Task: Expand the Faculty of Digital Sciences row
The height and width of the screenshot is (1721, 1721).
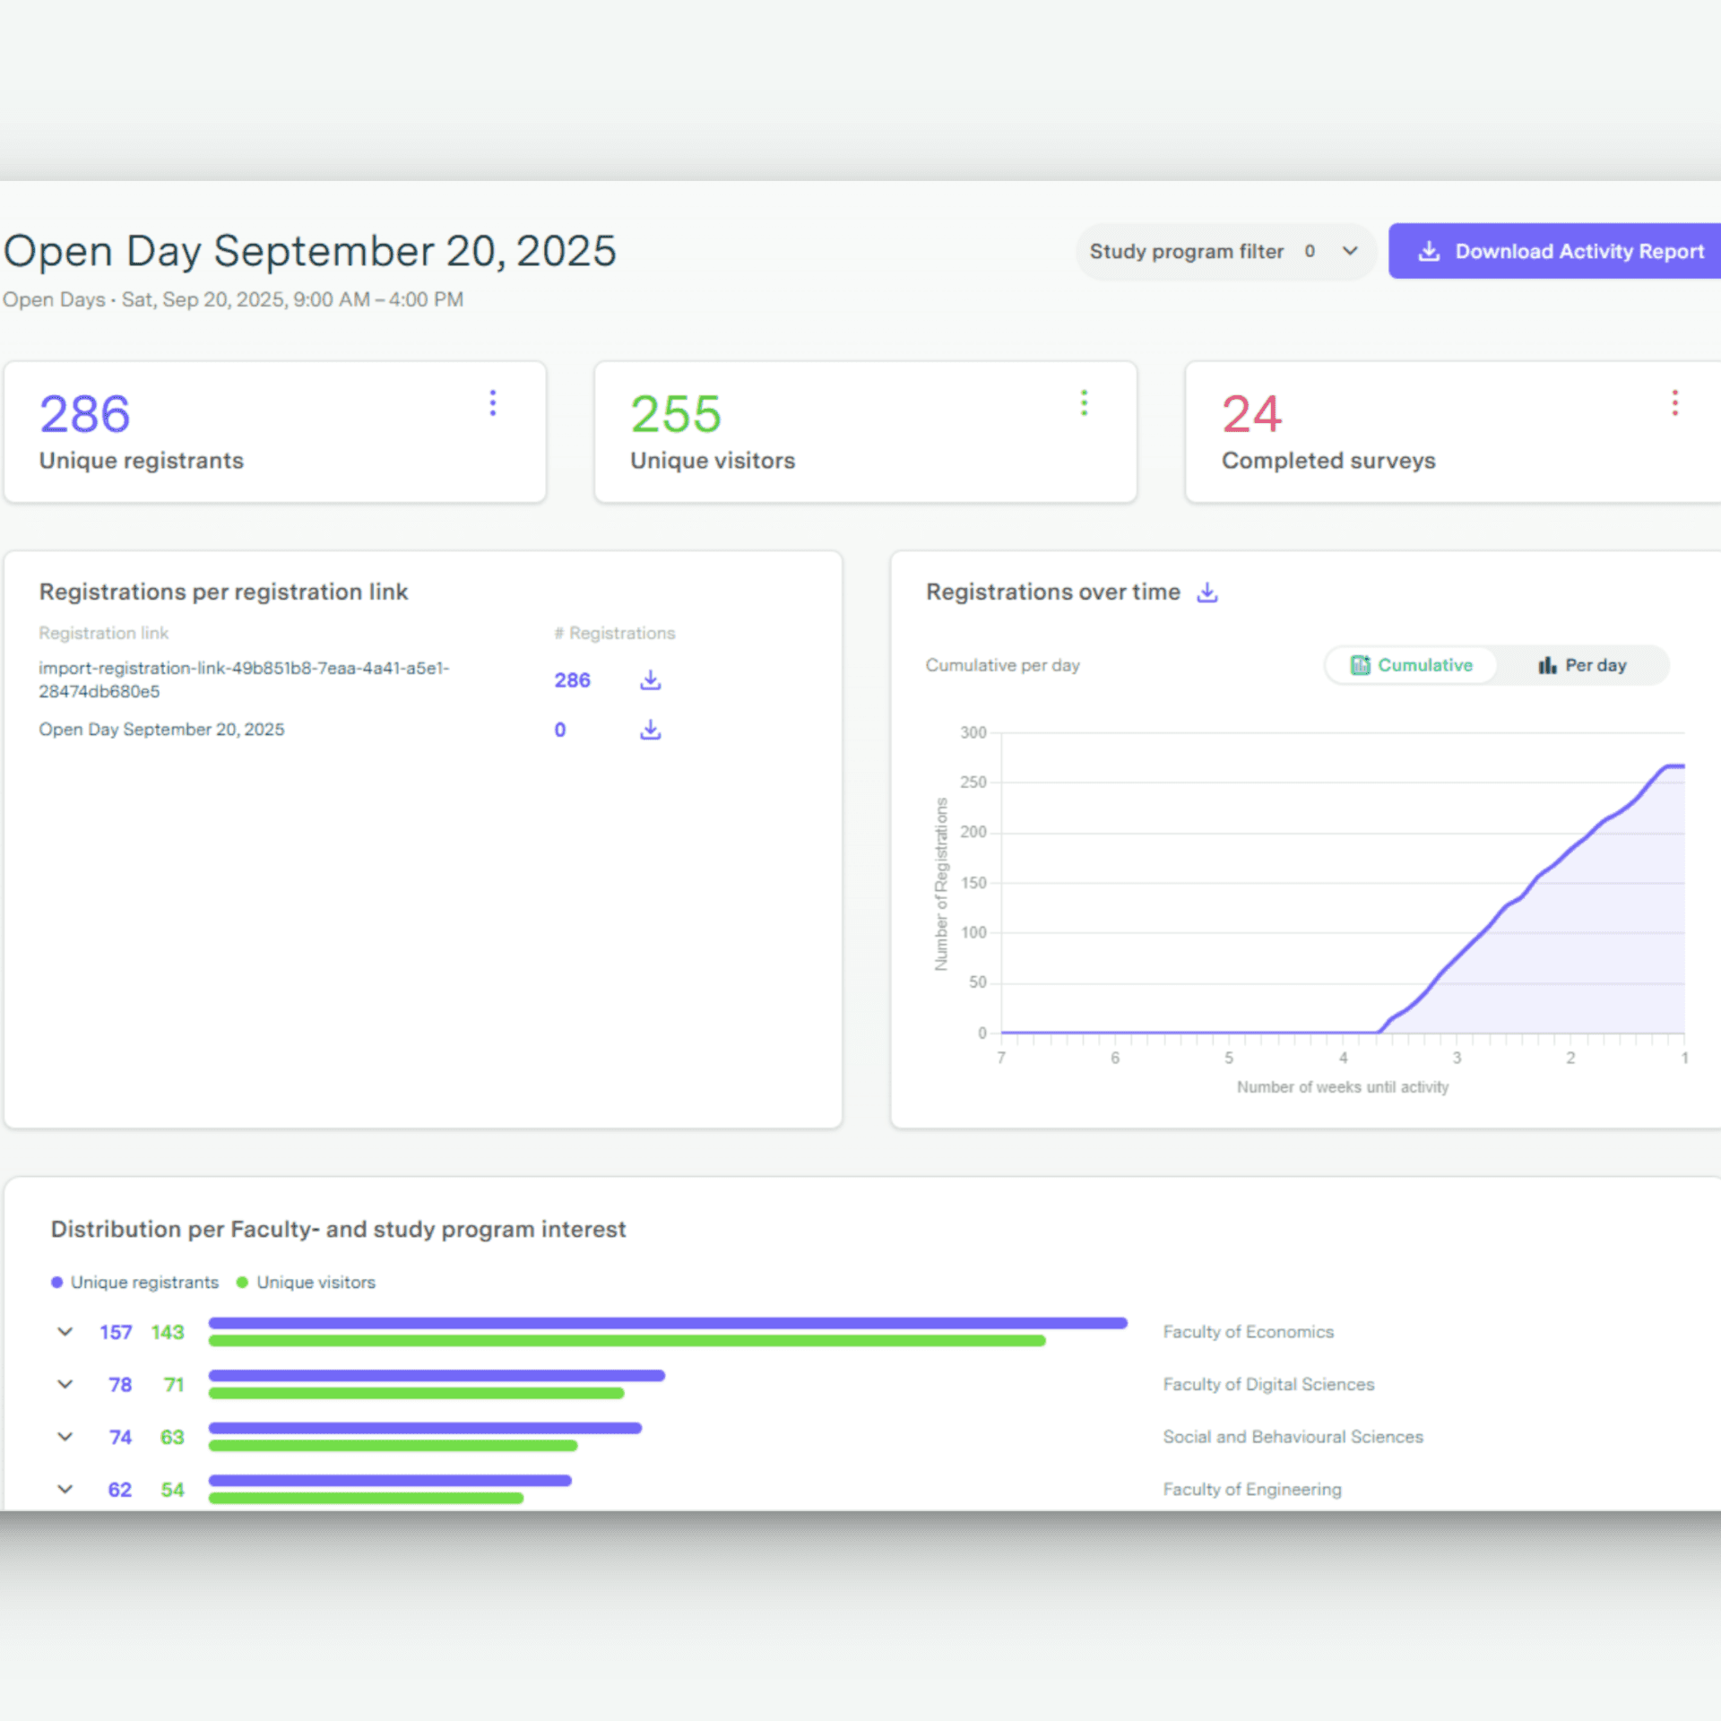Action: [65, 1384]
